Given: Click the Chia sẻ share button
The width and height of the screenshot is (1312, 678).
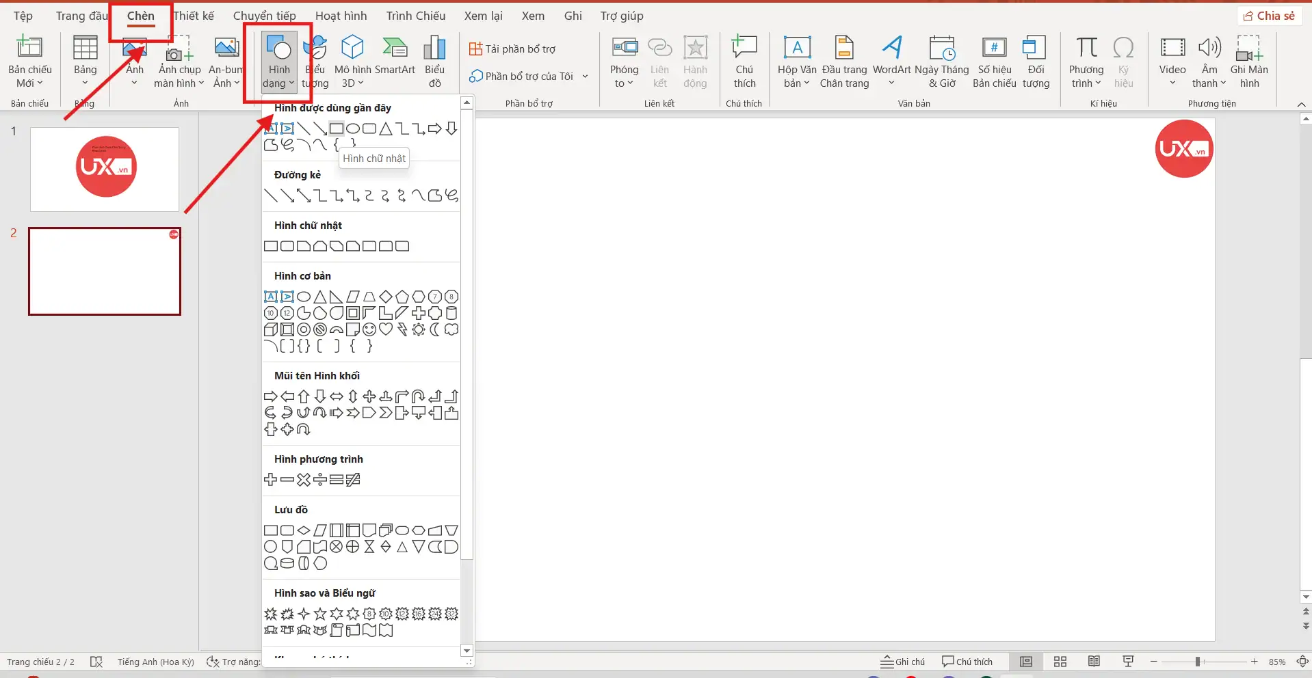Looking at the screenshot, I should click(1270, 16).
